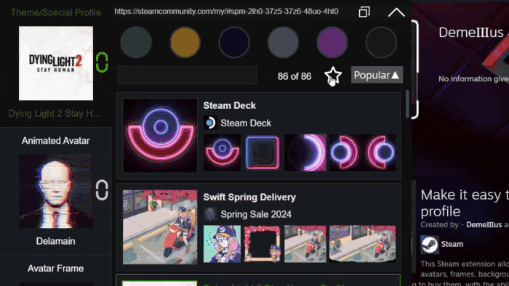Click the Delamain avatar name label
509x286 pixels.
[56, 241]
